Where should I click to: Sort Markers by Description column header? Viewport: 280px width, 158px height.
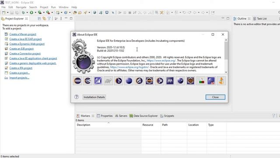[108, 125]
